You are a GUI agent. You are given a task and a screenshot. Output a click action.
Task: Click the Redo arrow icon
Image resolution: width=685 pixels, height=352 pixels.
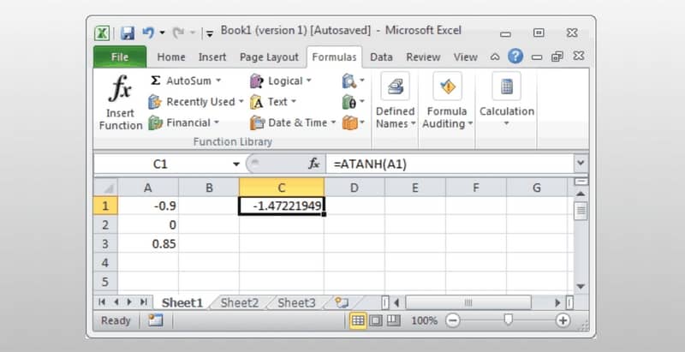pos(178,33)
